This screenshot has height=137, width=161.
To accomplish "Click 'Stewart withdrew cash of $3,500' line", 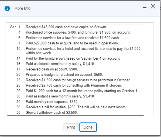I will (52, 113).
